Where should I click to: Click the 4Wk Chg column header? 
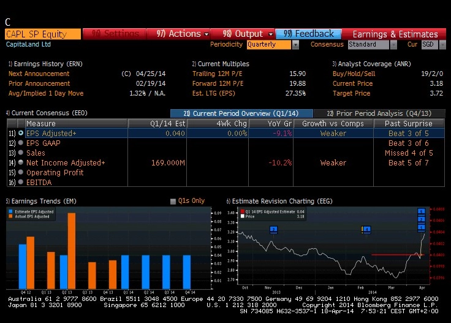point(218,123)
